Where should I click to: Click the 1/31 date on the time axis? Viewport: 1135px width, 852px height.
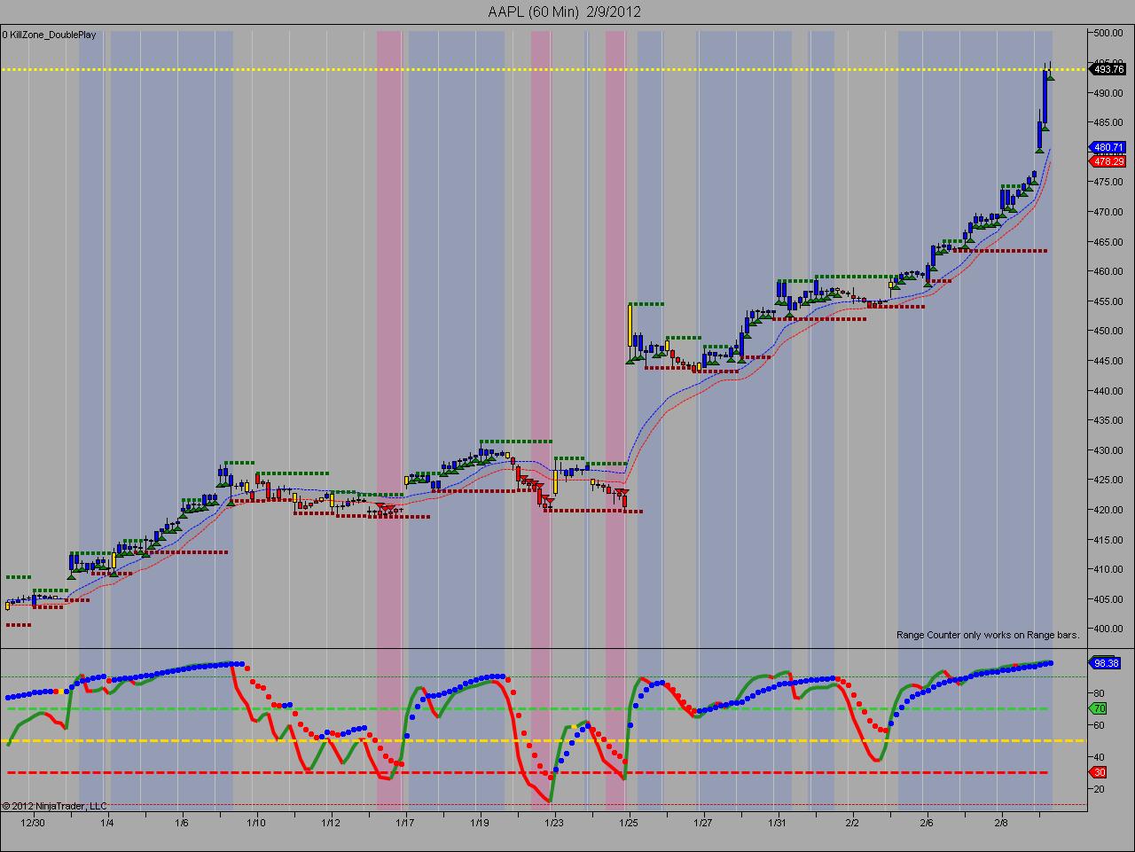[778, 823]
